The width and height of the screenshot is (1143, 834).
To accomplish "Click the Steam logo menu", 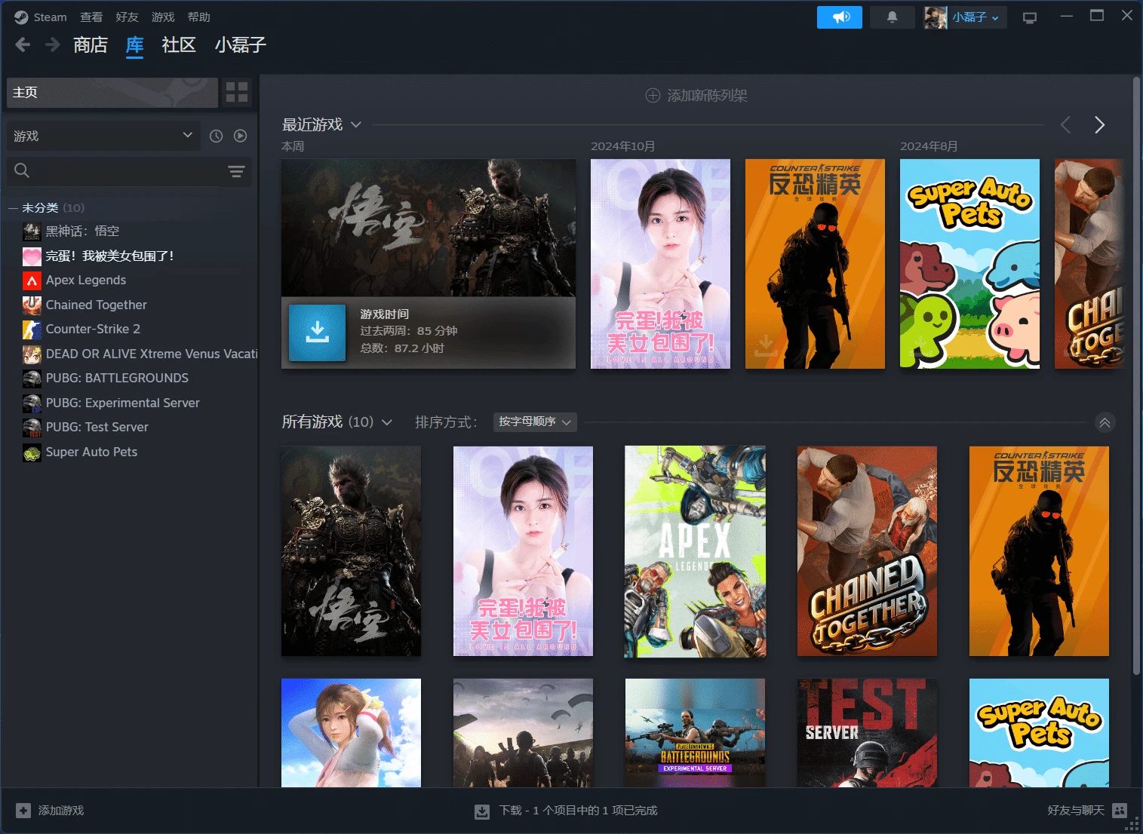I will [x=21, y=17].
